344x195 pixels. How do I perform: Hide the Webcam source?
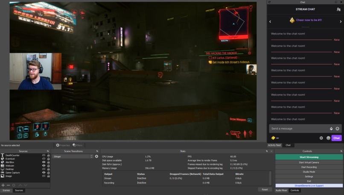[44, 166]
